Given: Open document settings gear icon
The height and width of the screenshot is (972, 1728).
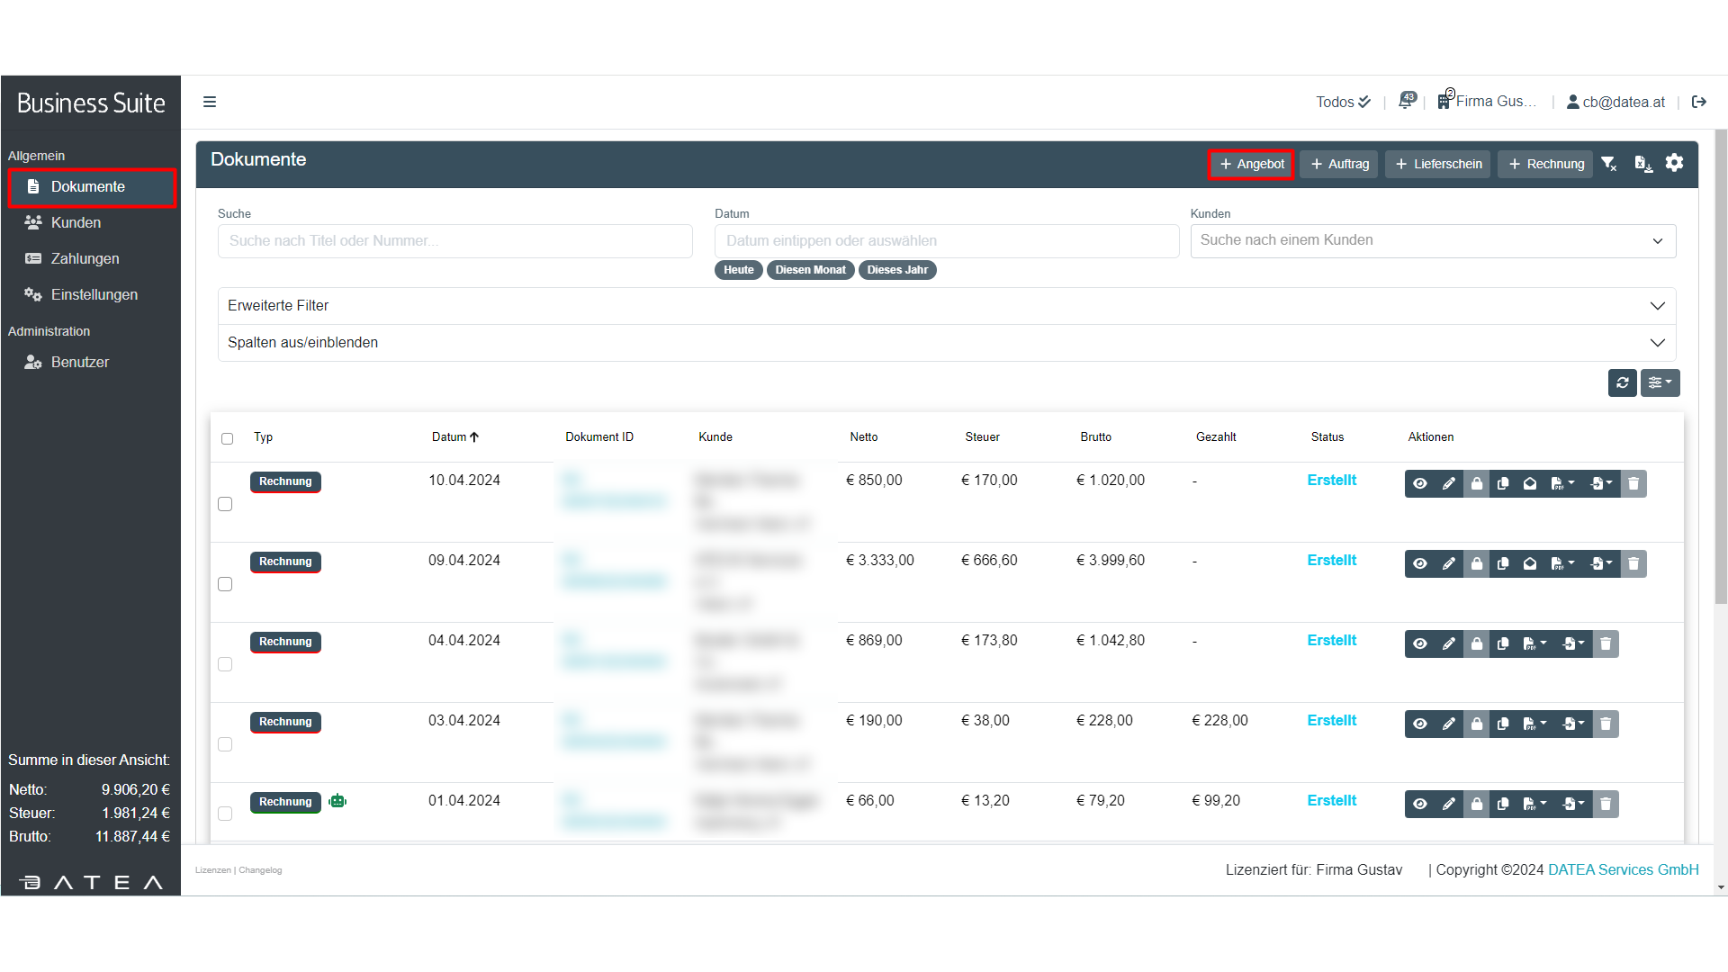Looking at the screenshot, I should pos(1674,163).
